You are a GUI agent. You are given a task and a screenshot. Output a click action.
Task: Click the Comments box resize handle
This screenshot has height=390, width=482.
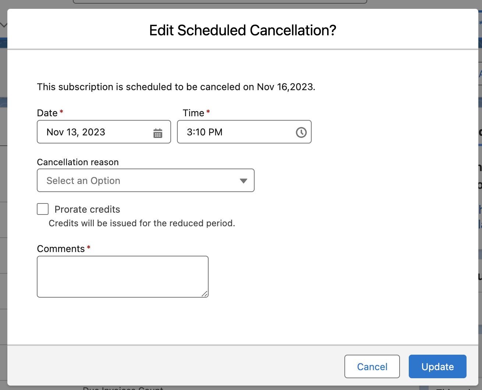click(205, 294)
